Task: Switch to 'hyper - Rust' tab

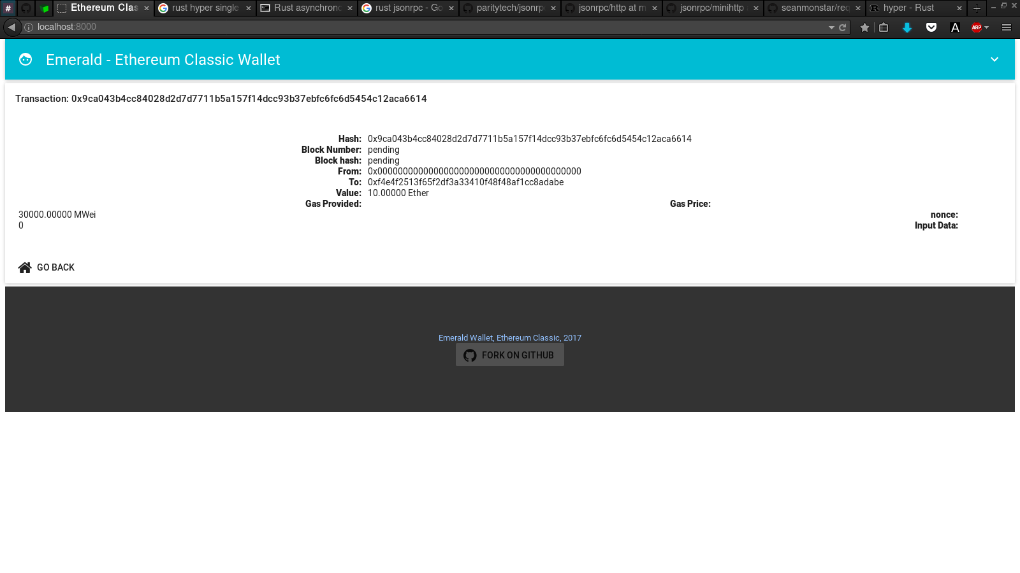Action: (x=915, y=8)
